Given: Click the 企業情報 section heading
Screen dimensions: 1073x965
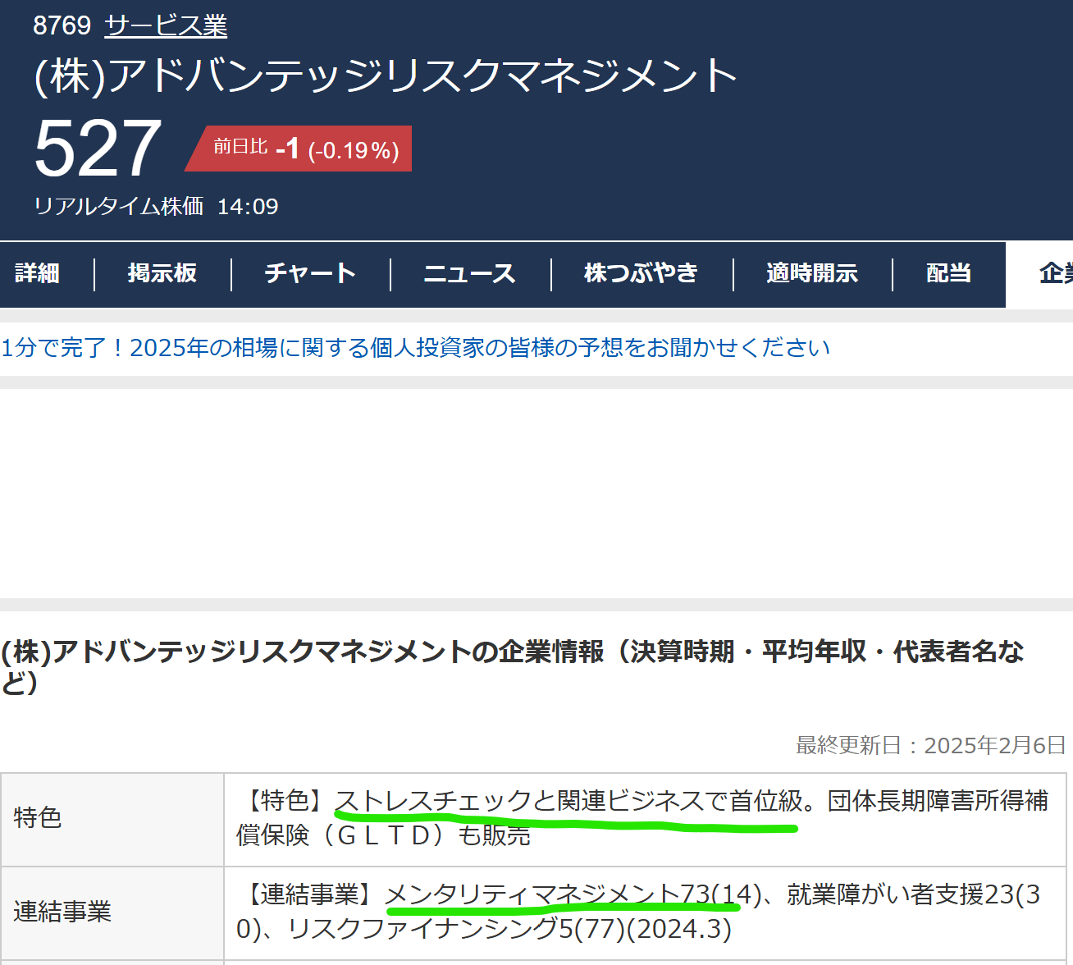Looking at the screenshot, I should 513,666.
